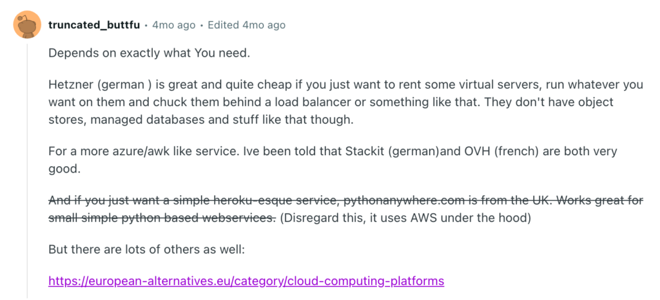The width and height of the screenshot is (660, 300).
Task: Click the word "good." ending the Stackit paragraph
Action: [x=64, y=169]
